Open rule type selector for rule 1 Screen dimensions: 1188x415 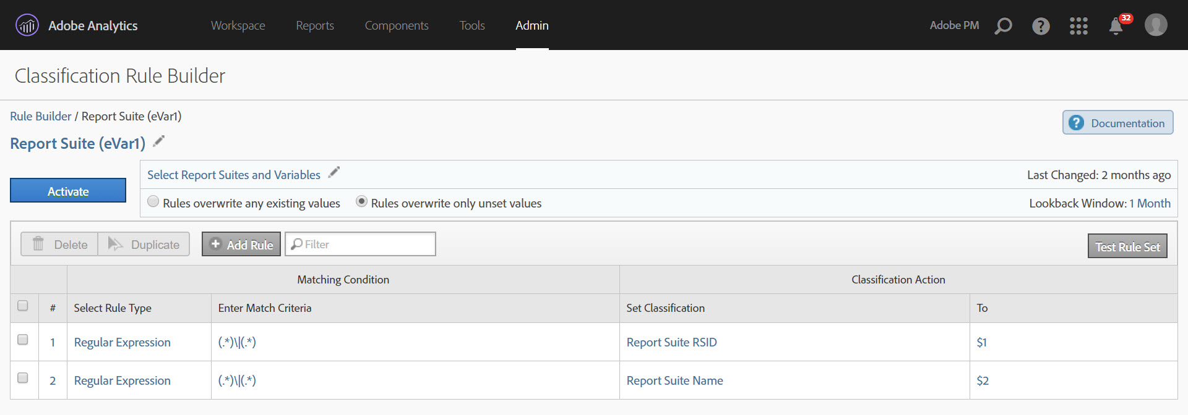coord(123,342)
